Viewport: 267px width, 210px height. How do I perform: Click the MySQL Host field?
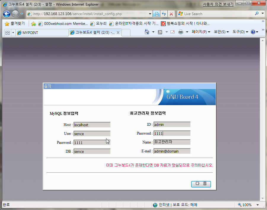click(92, 125)
